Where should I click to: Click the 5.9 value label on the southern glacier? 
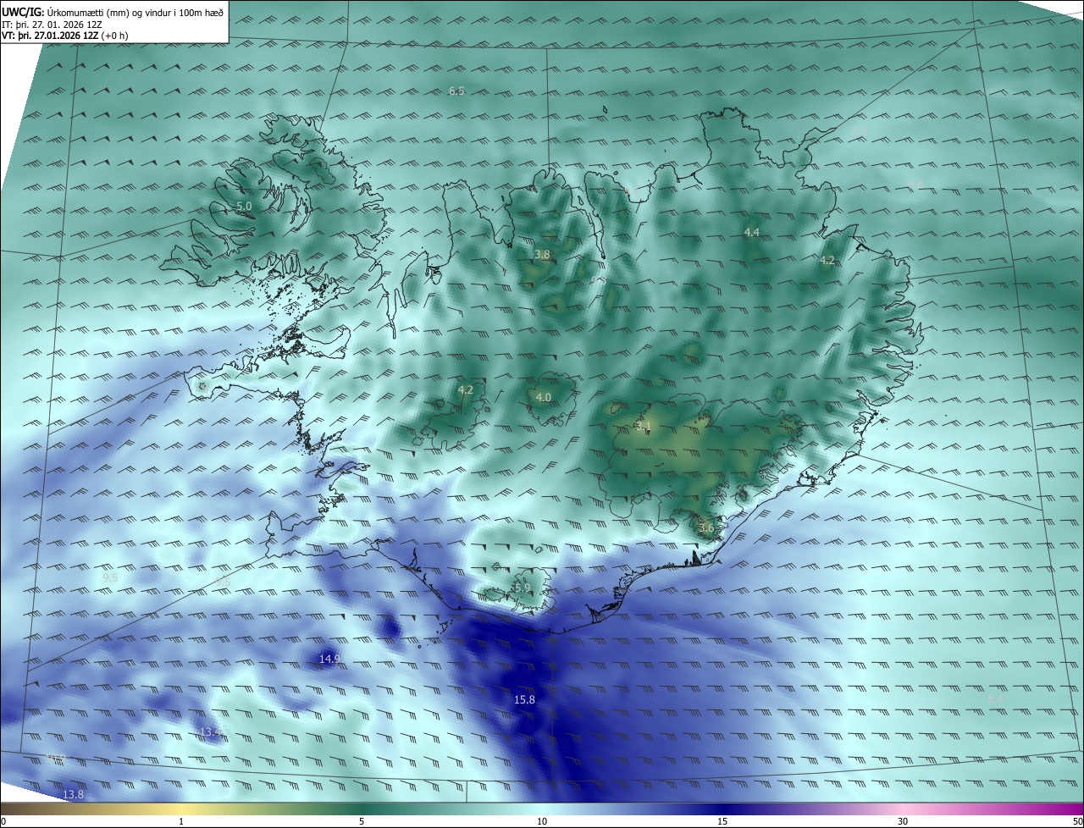click(x=523, y=588)
